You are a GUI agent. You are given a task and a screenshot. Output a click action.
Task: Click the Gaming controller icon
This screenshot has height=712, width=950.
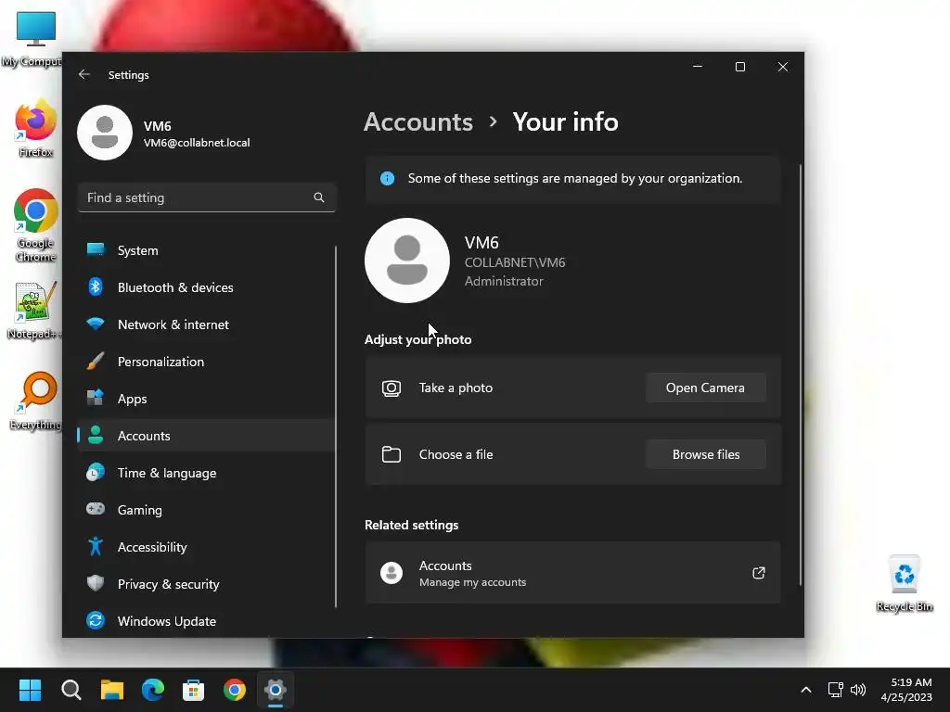96,509
